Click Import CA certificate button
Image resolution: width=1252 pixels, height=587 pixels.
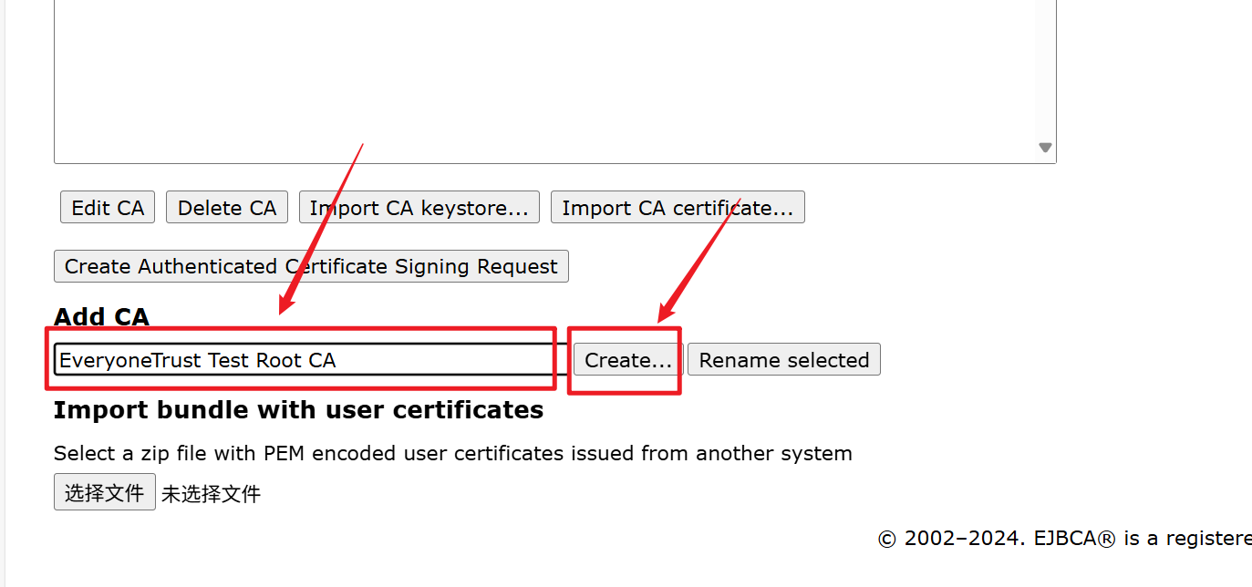click(x=677, y=208)
